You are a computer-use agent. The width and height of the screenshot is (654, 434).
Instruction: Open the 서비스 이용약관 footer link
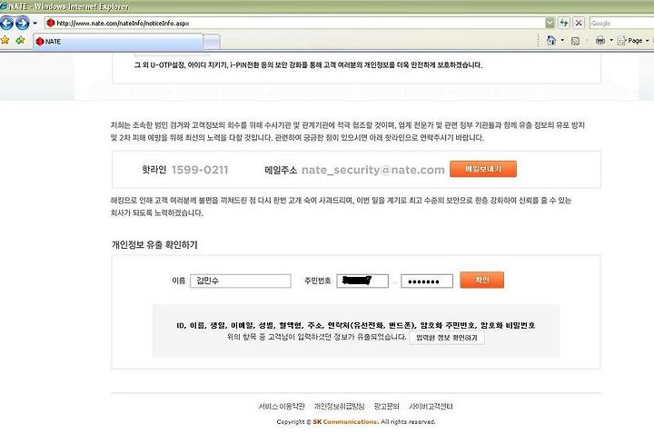click(x=282, y=406)
